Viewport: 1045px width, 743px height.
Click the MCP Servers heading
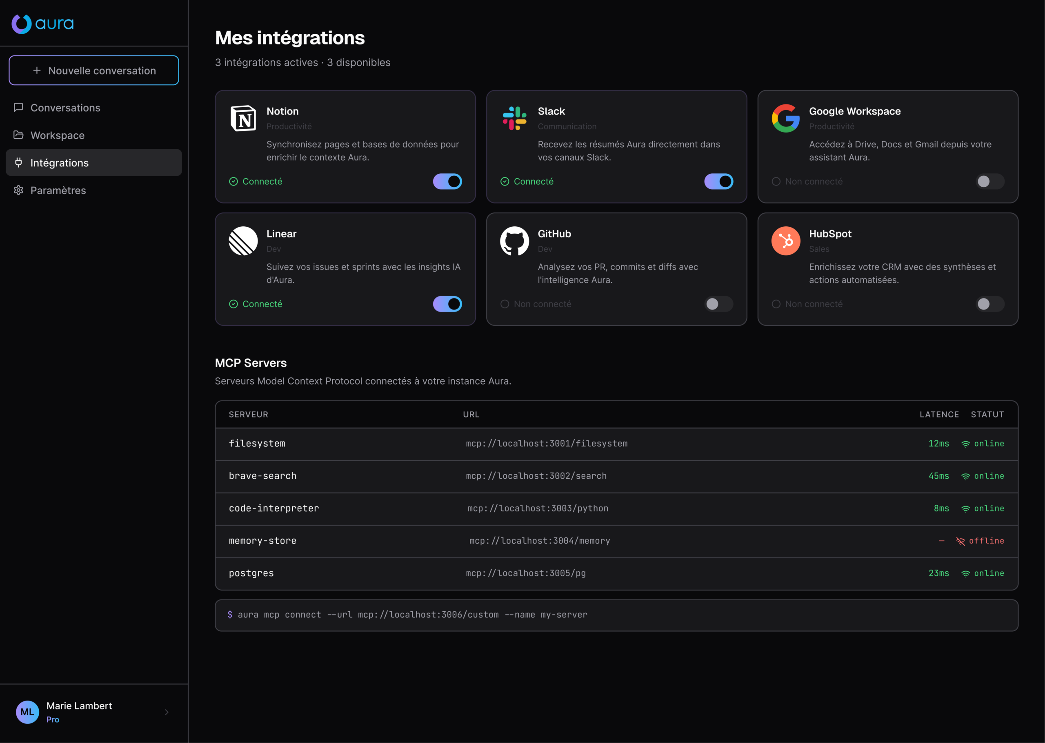click(251, 363)
